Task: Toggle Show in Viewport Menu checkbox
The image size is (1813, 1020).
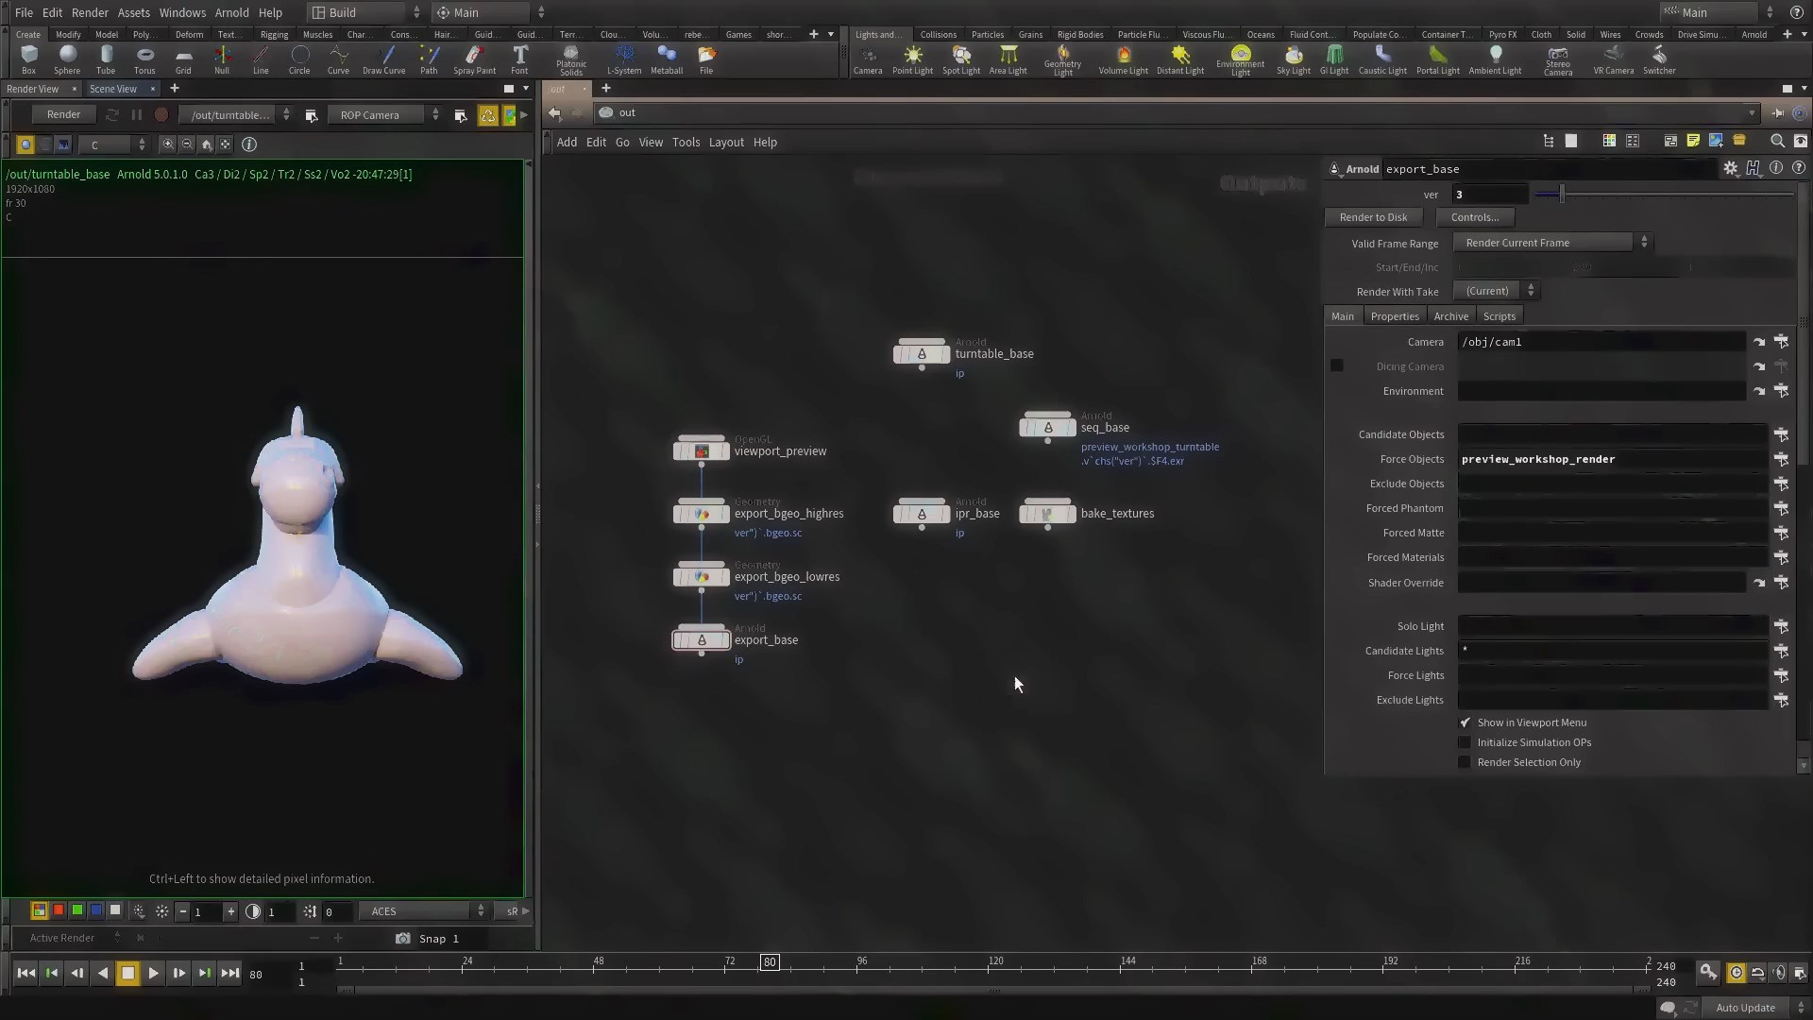Action: [1466, 722]
